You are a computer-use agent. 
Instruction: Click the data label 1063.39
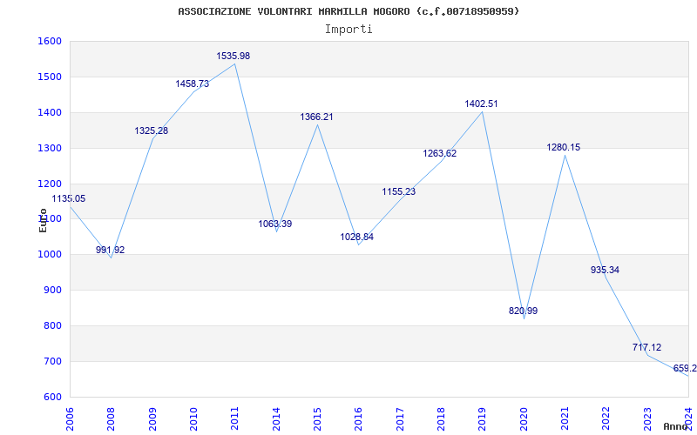(x=275, y=224)
